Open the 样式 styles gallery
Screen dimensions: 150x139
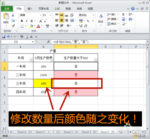pos(101,19)
